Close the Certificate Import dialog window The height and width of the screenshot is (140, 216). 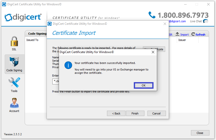coord(165,24)
